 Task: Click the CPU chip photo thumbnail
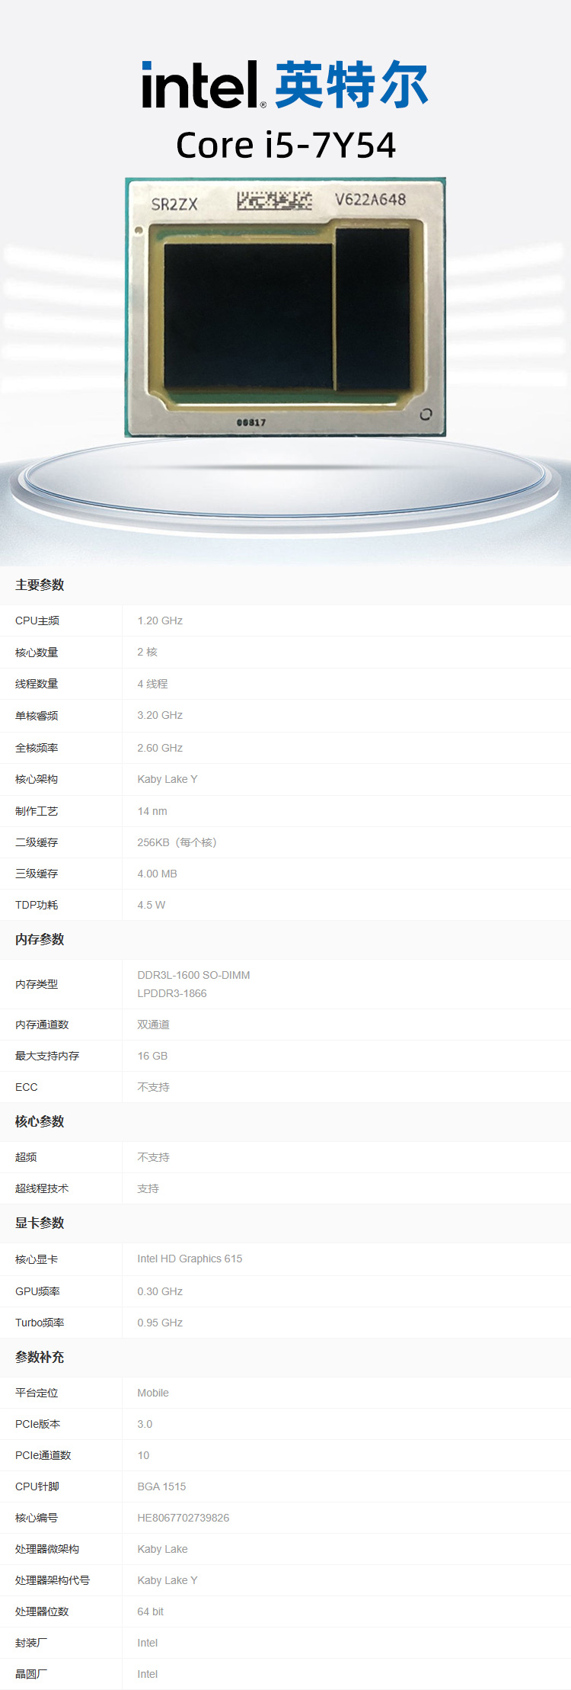pos(285,307)
